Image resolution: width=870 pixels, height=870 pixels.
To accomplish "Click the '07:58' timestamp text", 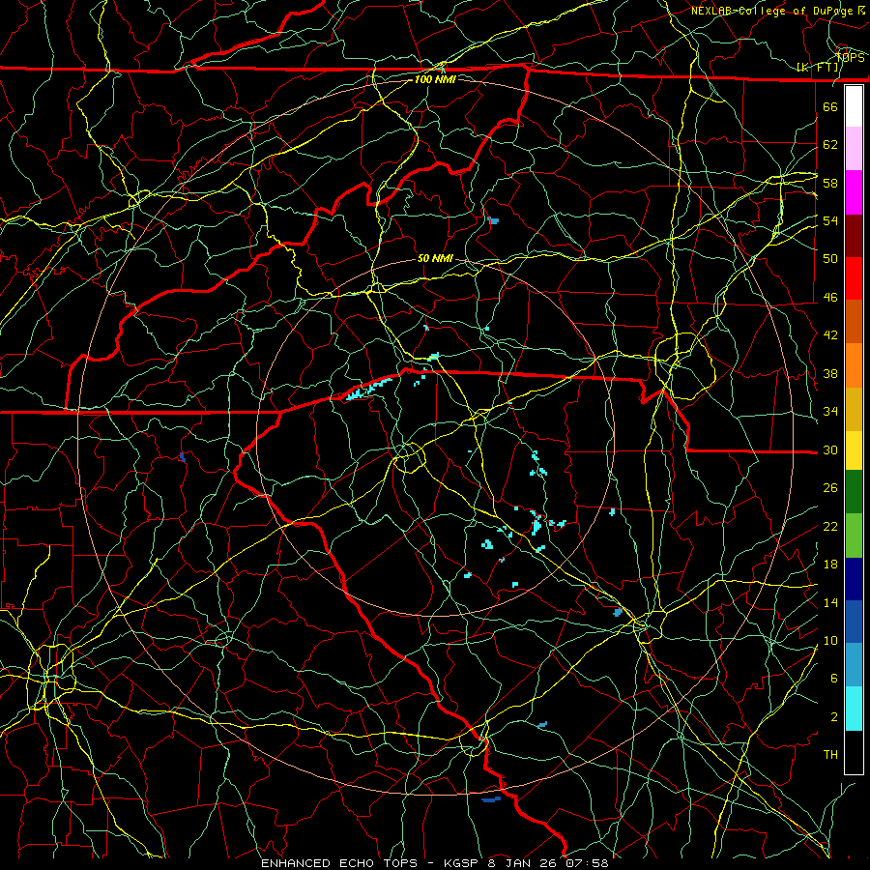I will pyautogui.click(x=587, y=863).
